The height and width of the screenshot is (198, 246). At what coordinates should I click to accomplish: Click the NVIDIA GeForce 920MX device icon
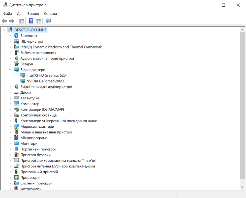pyautogui.click(x=22, y=81)
